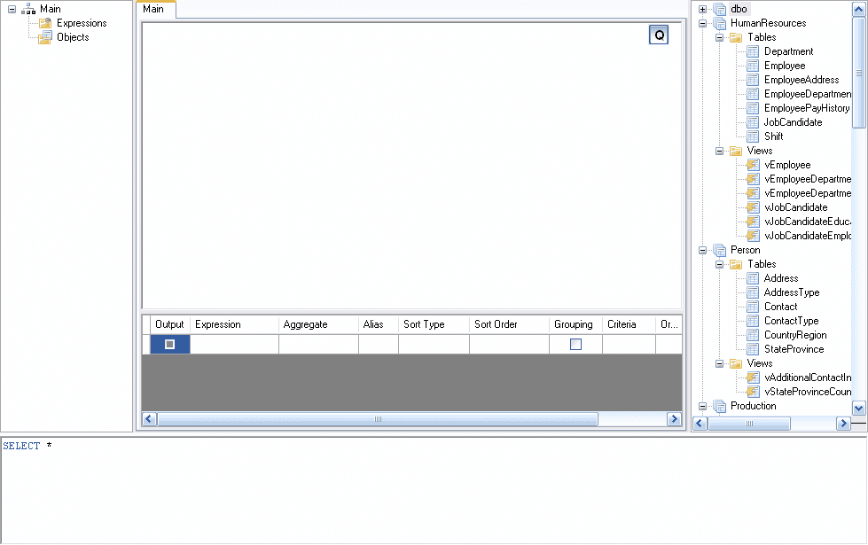Toggle the Output checkbox in the grid row
The image size is (868, 545).
point(168,343)
